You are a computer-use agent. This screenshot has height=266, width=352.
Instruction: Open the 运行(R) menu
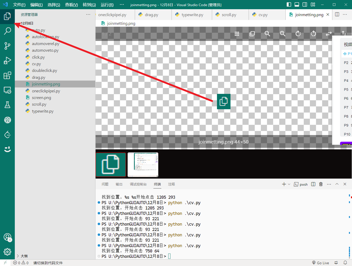pyautogui.click(x=107, y=5)
